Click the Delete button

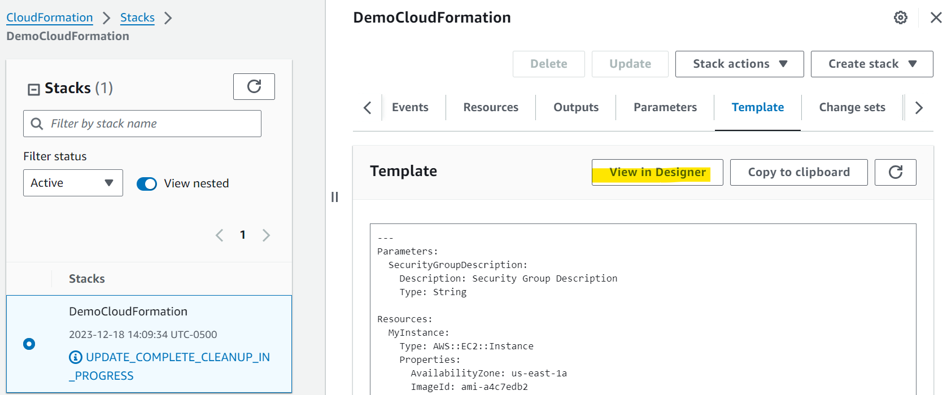click(x=549, y=64)
